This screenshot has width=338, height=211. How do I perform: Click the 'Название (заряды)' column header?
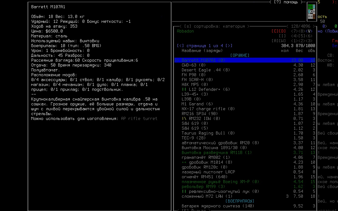(x=202, y=50)
